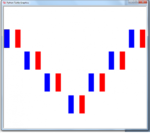This screenshot has width=150, height=133.
Task: Minimize the Python Turtle Graphics window
Action: 131,2
